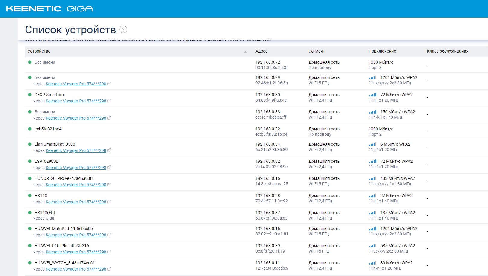Image resolution: width=488 pixels, height=276 pixels.
Task: Click green status dot of HS110(EU)
Action: (30, 213)
